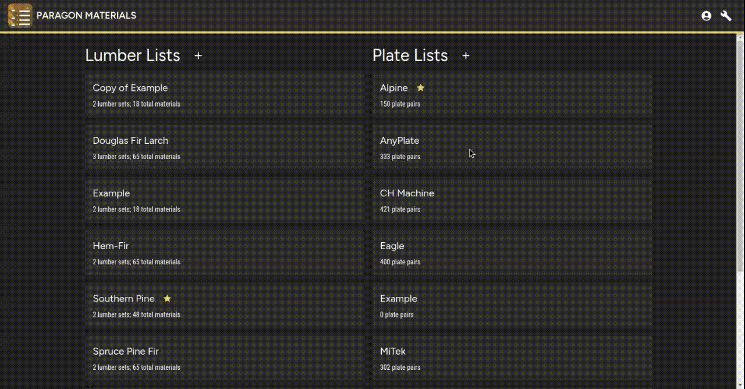
Task: Open the AnyPlate plate list
Action: click(512, 147)
